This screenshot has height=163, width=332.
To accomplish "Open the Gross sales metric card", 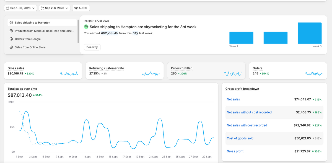I will pos(43,71).
